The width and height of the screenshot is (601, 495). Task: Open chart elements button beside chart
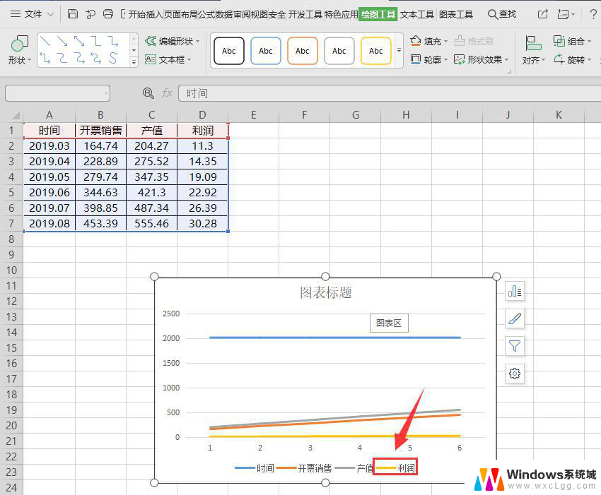tap(514, 292)
